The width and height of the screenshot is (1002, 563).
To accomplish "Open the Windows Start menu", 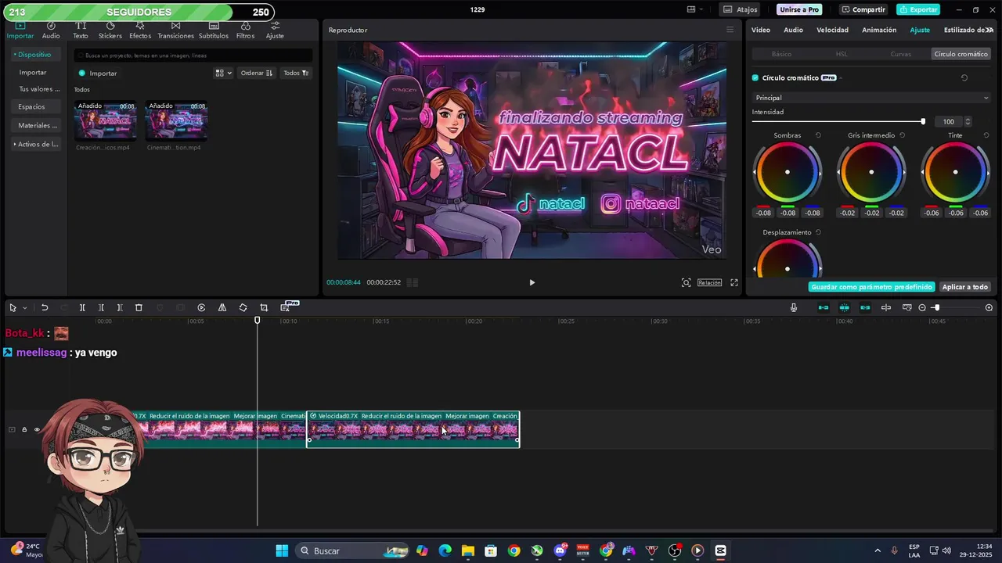I will 282,550.
